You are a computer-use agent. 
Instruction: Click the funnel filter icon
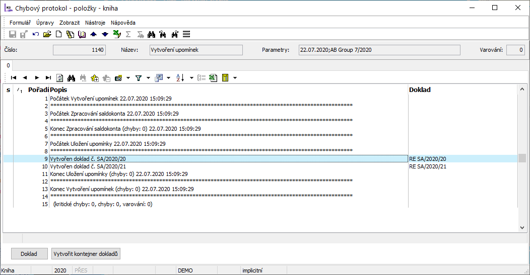(138, 78)
